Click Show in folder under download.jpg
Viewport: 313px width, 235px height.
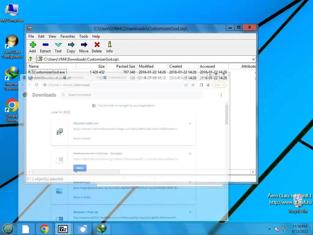[x=82, y=197]
